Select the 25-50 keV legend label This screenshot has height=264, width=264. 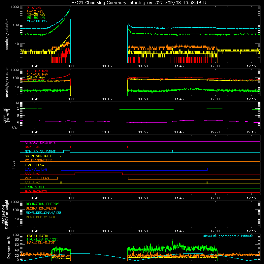click(36, 18)
